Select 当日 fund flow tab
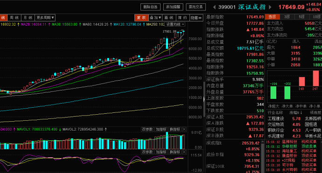 tap(273, 17)
